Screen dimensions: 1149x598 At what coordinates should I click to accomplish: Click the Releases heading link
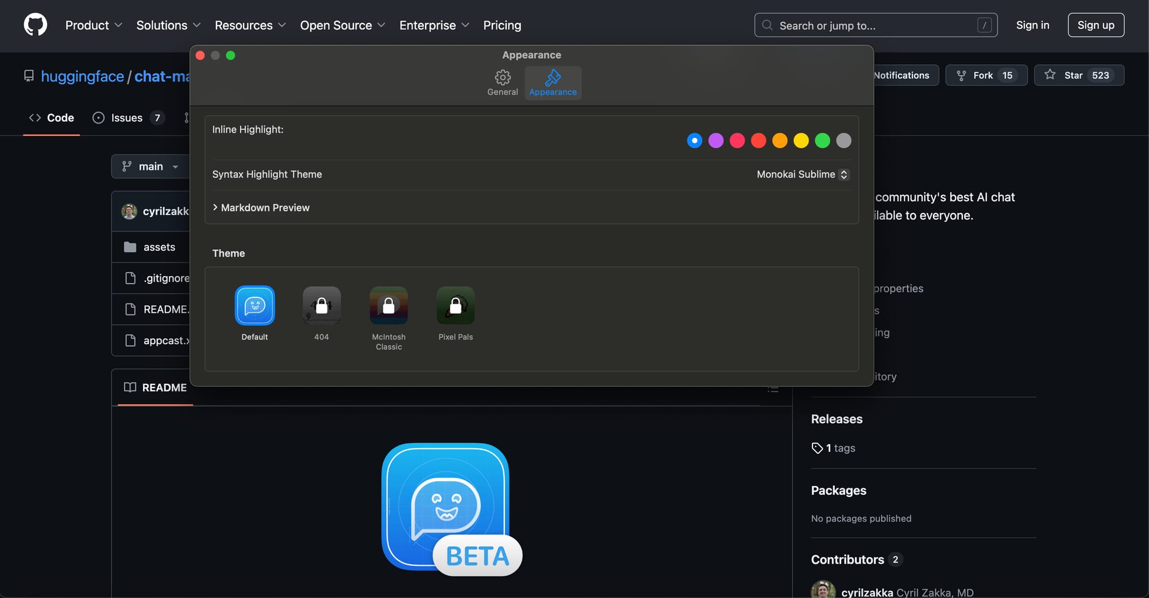point(836,419)
